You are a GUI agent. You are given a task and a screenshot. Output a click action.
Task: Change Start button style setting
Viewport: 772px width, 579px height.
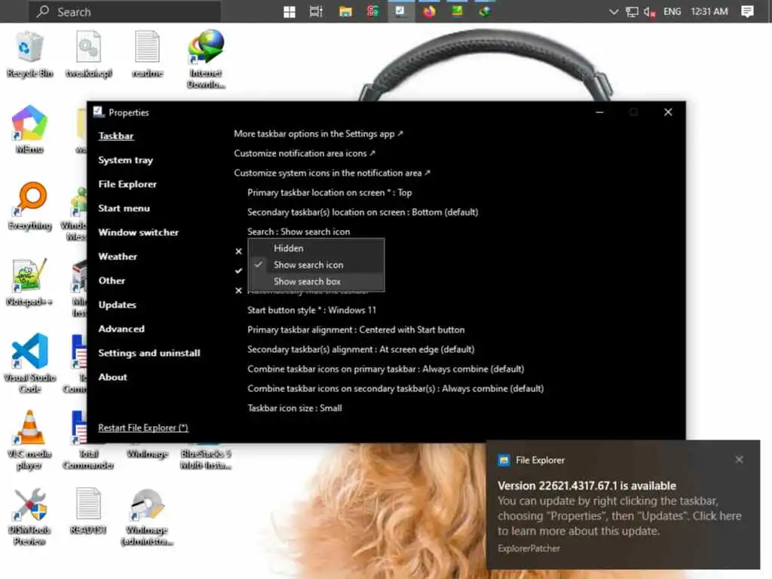coord(311,310)
